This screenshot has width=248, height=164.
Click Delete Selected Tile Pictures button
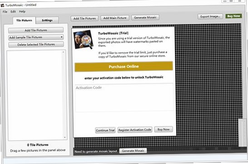(x=36, y=45)
